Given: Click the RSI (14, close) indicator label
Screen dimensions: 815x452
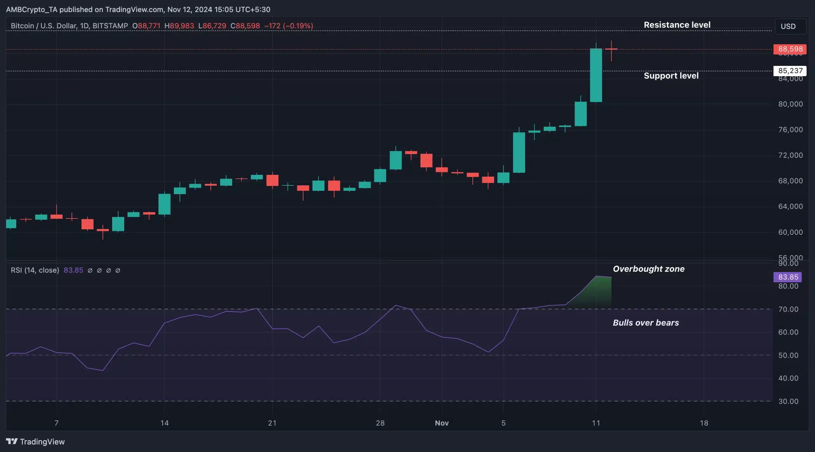Looking at the screenshot, I should [x=35, y=270].
